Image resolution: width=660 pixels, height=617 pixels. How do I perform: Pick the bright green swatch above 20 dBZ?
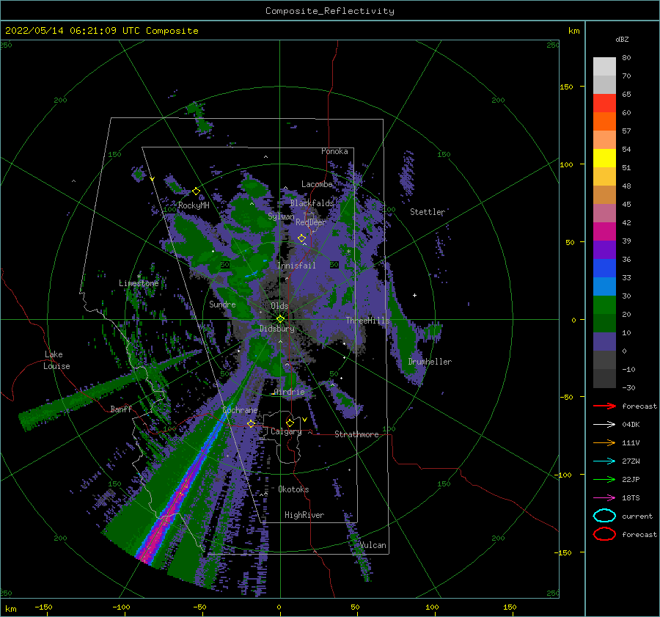click(x=604, y=304)
